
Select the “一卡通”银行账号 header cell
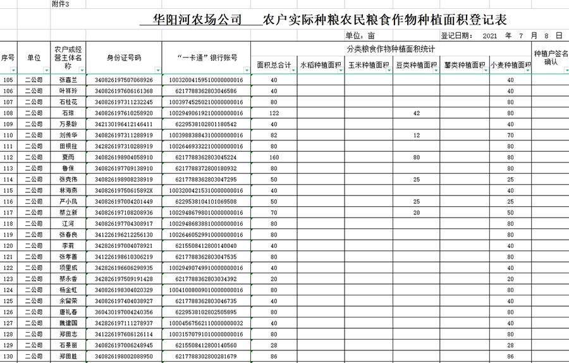[207, 58]
